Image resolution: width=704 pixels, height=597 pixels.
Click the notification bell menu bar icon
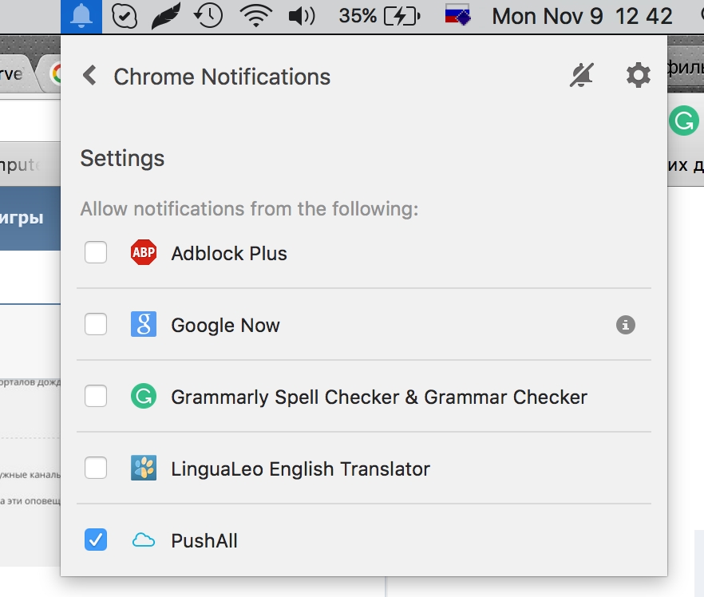[81, 17]
